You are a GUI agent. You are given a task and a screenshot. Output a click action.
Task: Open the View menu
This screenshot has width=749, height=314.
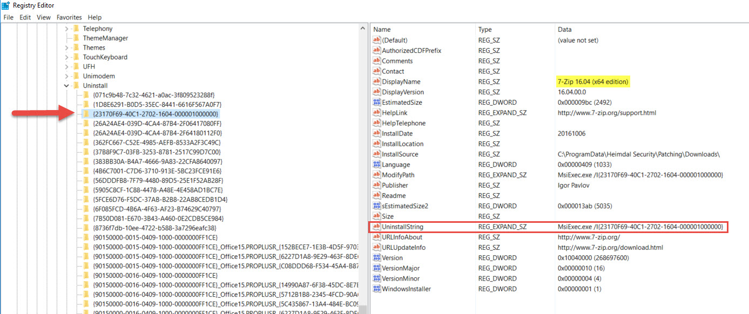pos(44,17)
